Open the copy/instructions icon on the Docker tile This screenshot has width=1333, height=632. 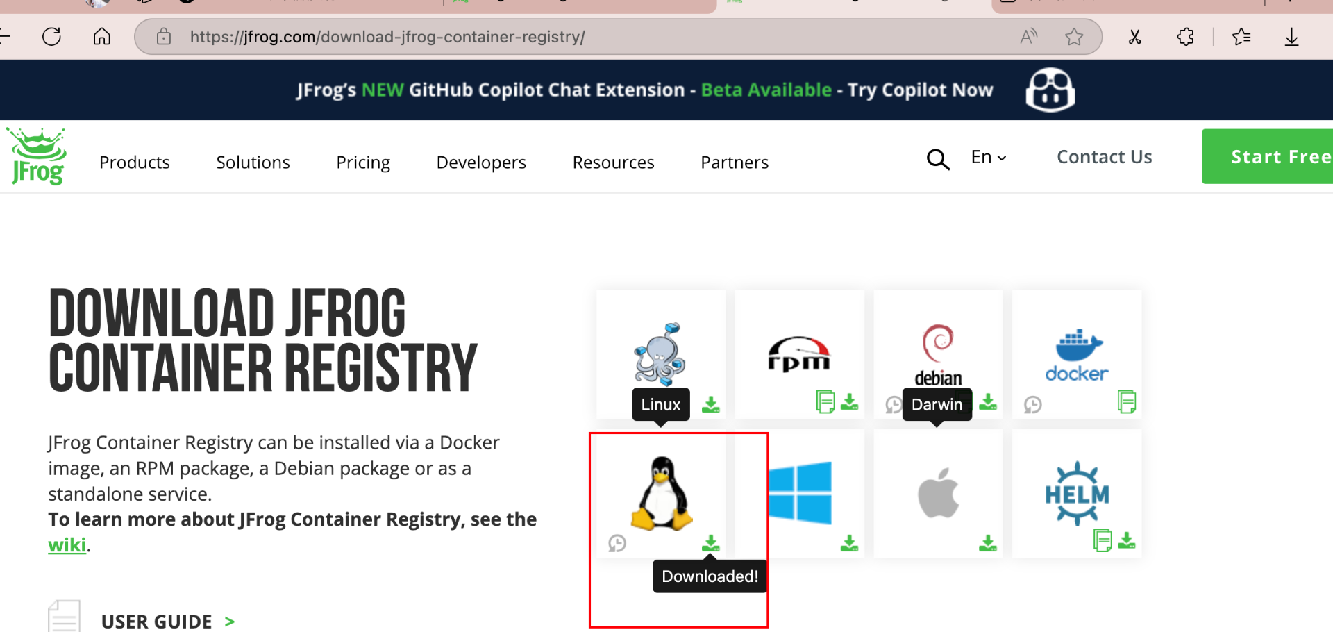1126,402
